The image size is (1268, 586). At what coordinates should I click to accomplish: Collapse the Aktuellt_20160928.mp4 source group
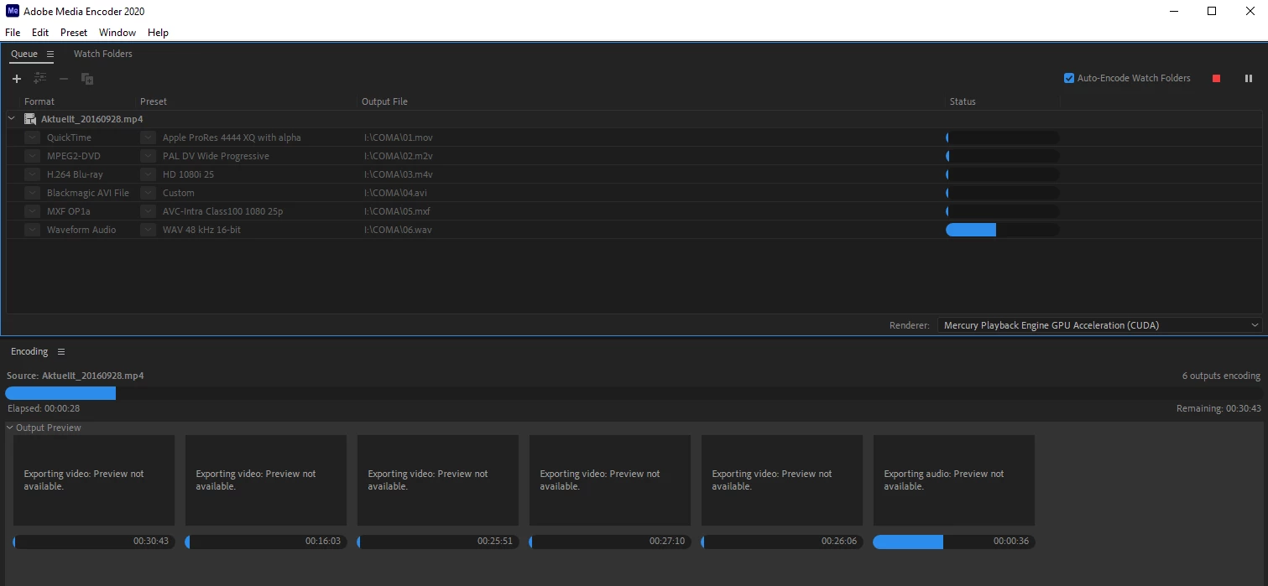pyautogui.click(x=12, y=119)
